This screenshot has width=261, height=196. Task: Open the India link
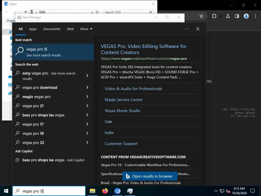109,133
